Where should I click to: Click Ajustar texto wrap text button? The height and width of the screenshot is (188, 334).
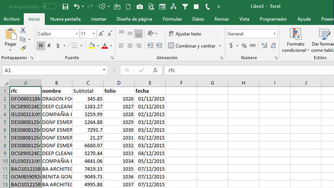click(185, 34)
